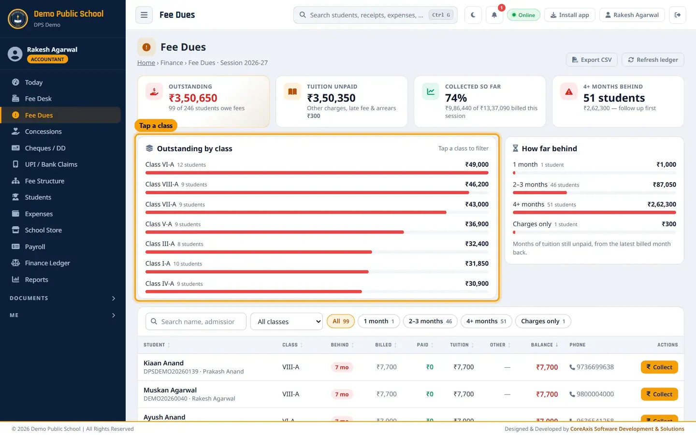Open Cheques / DD section
Screen dimensions: 696x435
60,148
